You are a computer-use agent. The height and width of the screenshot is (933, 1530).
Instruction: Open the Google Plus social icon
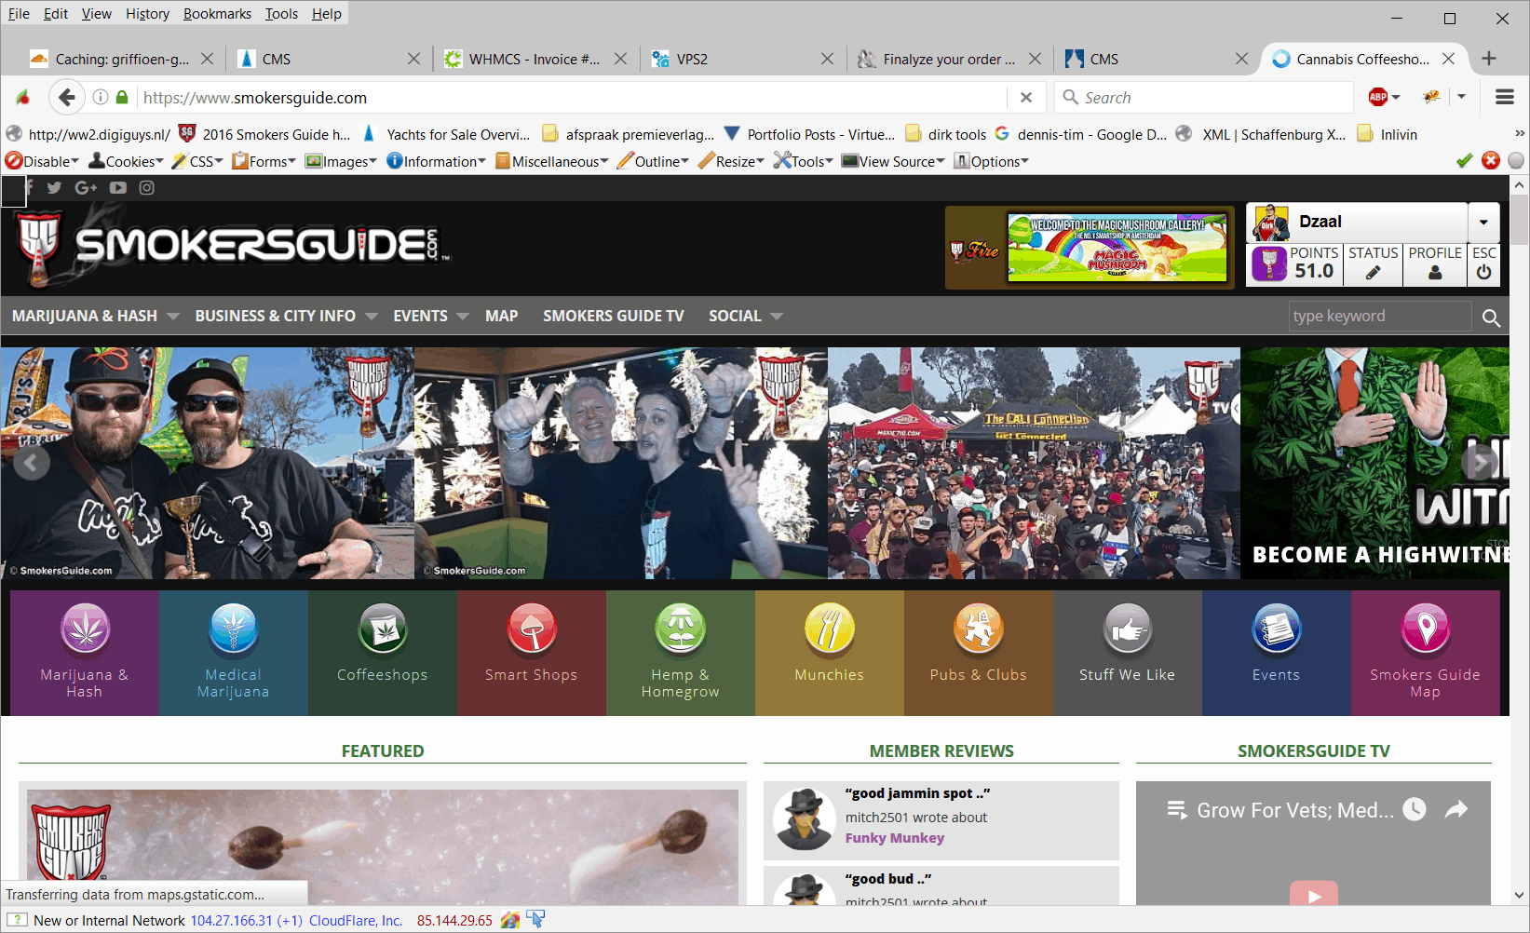86,187
